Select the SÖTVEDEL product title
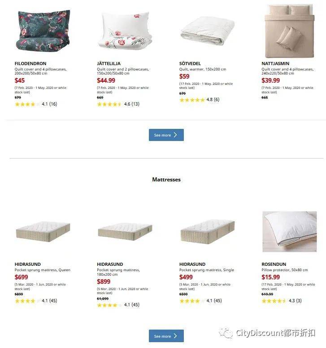 coord(190,63)
